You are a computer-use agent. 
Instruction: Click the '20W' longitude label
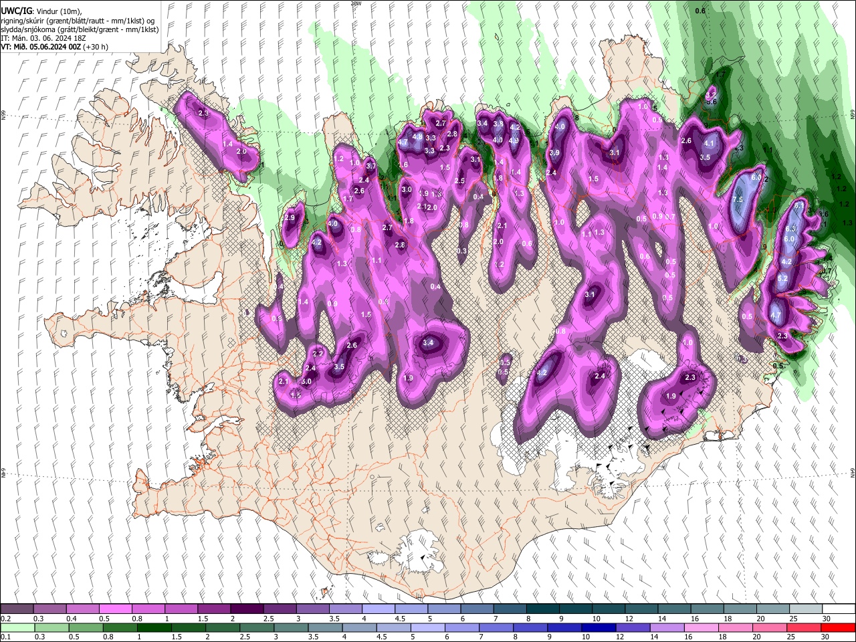point(356,3)
